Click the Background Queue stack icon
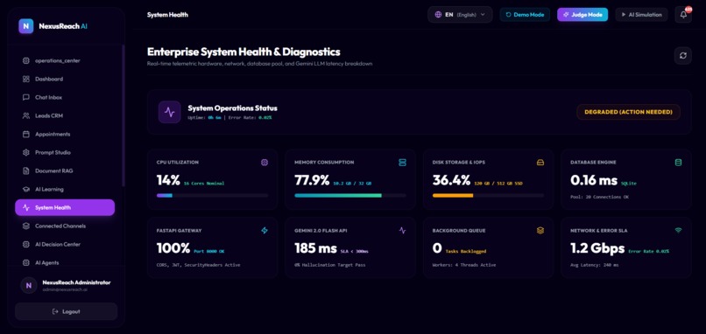706x334 pixels. [540, 231]
